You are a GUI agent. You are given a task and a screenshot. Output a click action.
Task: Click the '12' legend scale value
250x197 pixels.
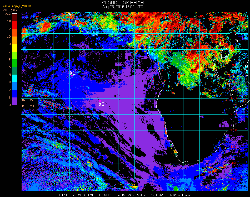(x=9, y=29)
